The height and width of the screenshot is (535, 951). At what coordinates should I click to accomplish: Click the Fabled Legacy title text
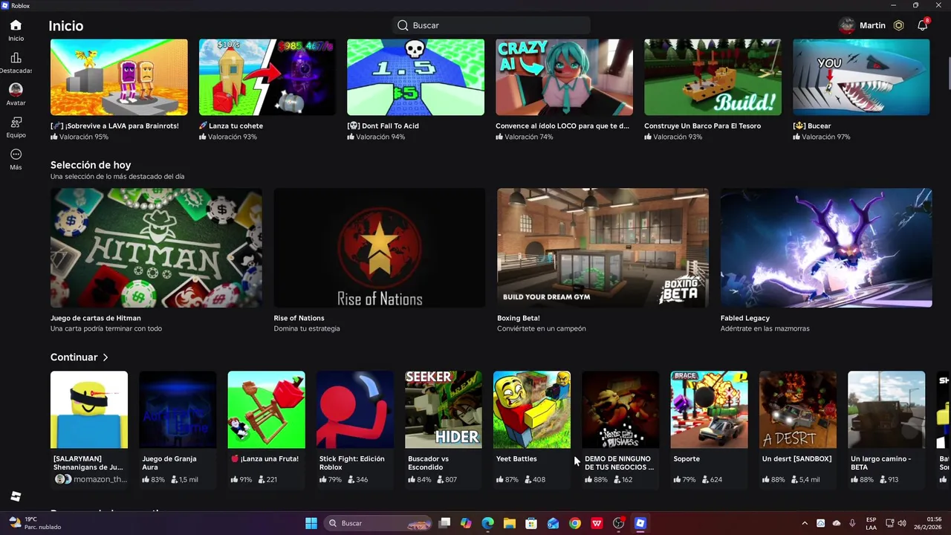[745, 318]
